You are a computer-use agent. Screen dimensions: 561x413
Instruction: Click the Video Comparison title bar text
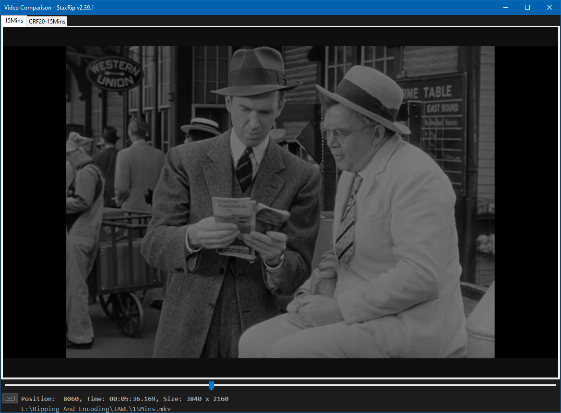(x=49, y=7)
